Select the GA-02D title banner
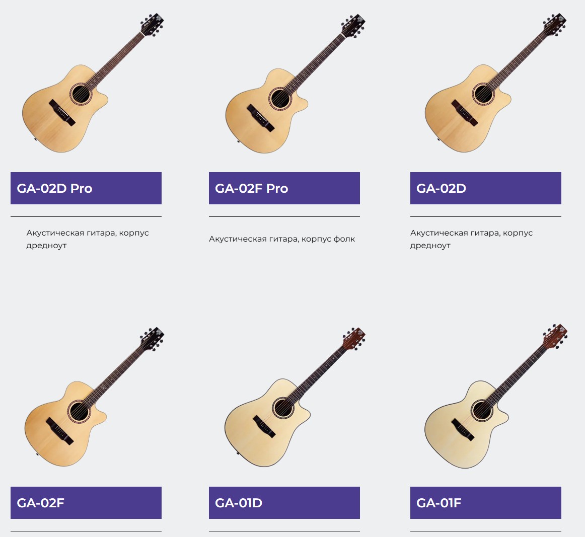 click(486, 188)
